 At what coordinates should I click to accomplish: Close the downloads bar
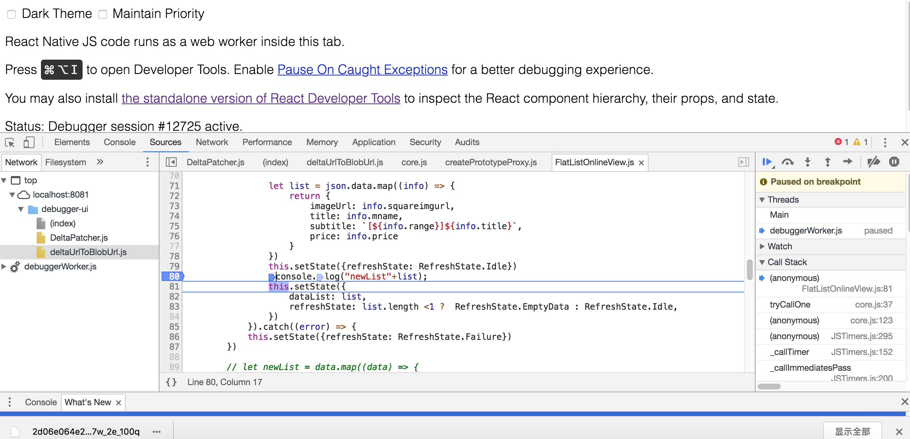(x=899, y=432)
